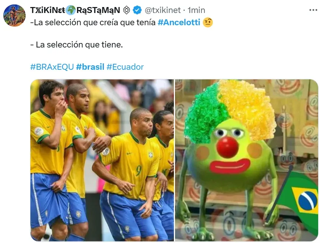Open the #BRAxEQU hashtag
This screenshot has width=320, height=243.
pyautogui.click(x=52, y=67)
